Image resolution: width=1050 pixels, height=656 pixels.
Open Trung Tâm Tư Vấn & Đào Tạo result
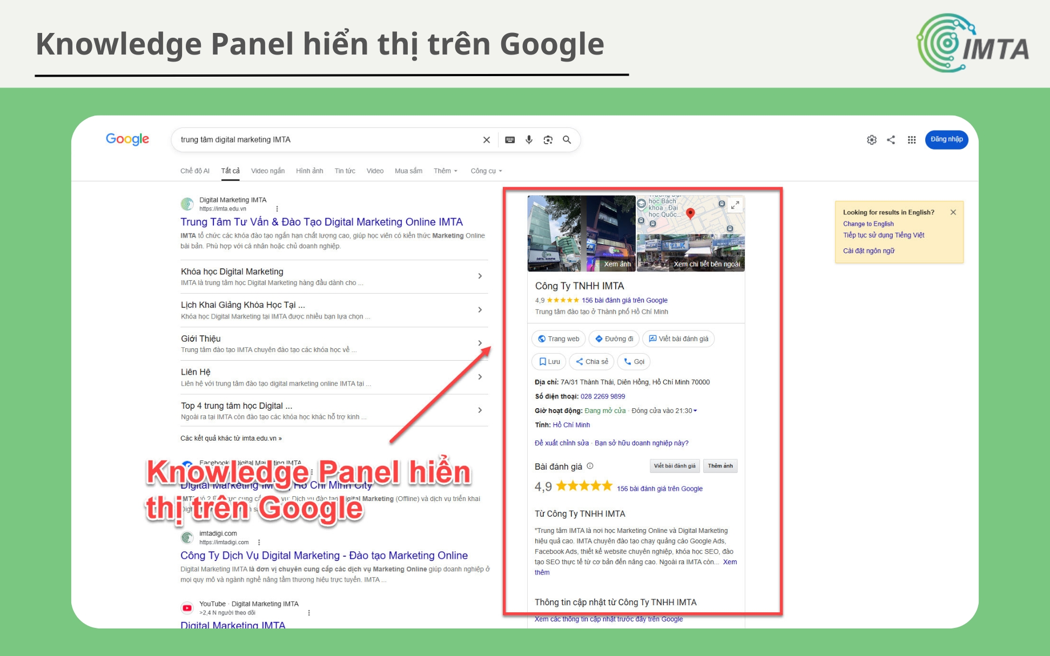click(321, 222)
